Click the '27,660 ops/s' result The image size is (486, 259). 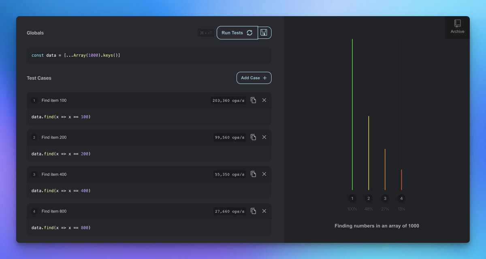pos(230,211)
